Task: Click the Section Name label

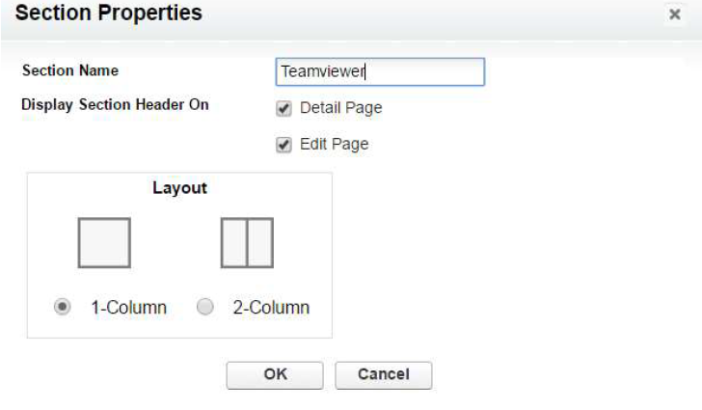Action: [x=70, y=70]
